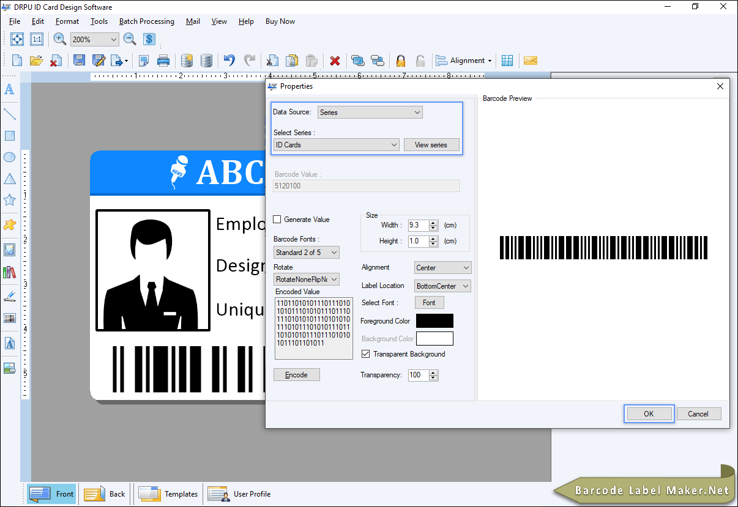Open the Edit menu

pos(38,21)
